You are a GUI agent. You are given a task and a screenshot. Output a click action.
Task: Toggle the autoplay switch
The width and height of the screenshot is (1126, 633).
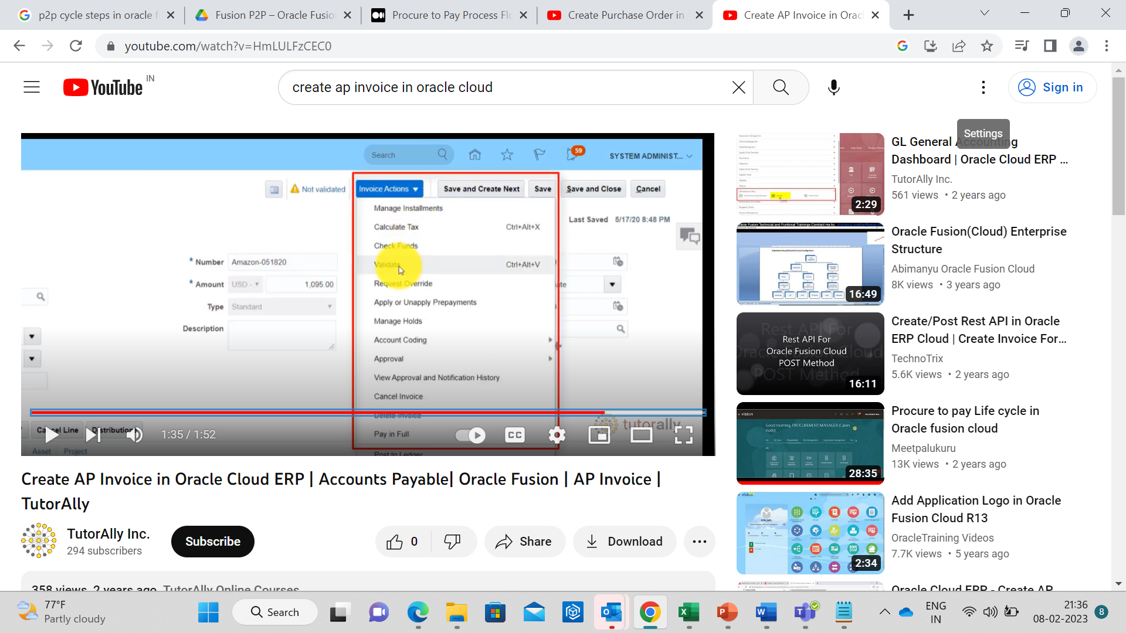[470, 435]
